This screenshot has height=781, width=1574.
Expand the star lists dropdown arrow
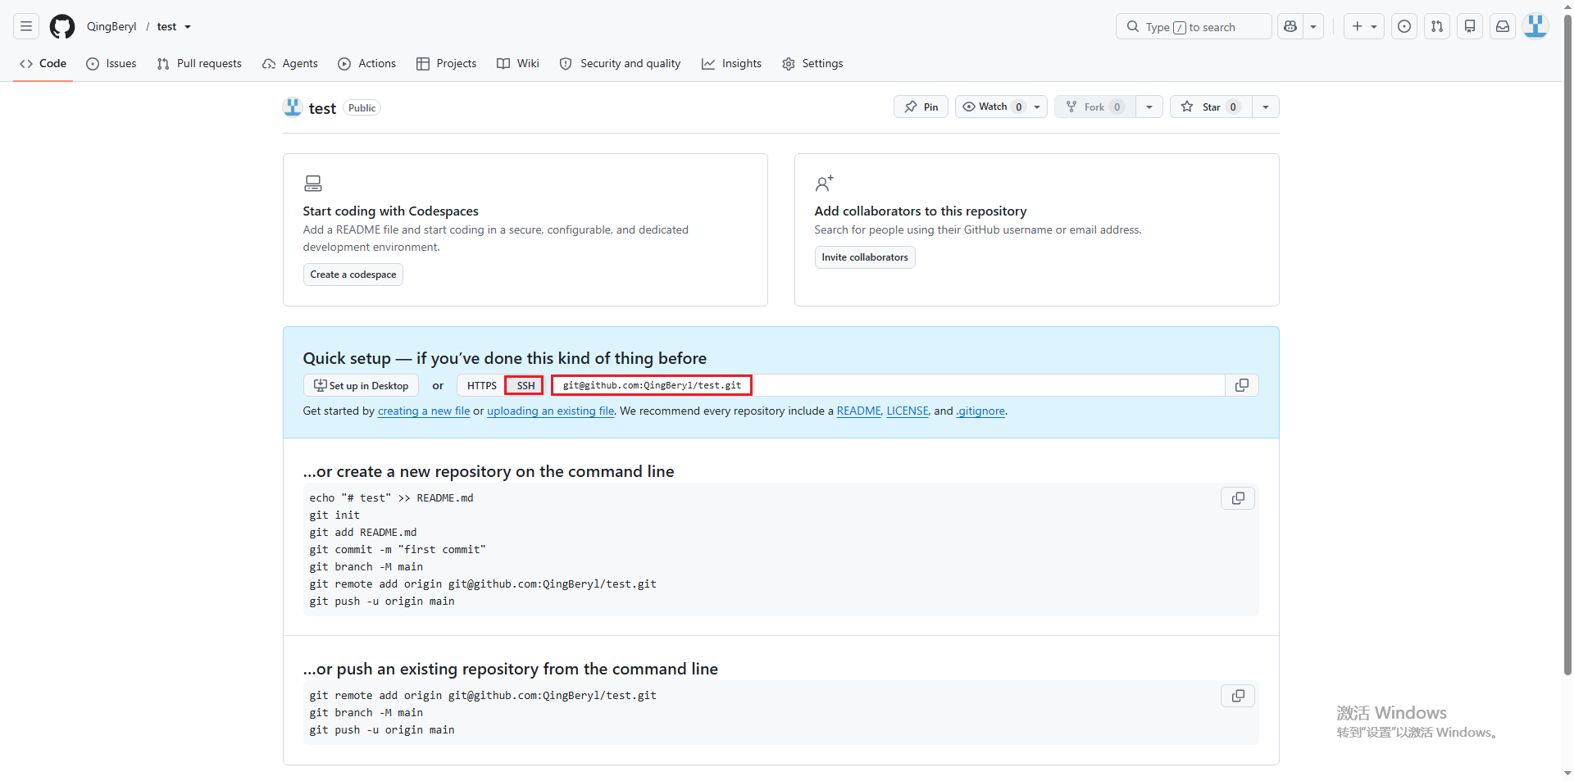pyautogui.click(x=1266, y=107)
